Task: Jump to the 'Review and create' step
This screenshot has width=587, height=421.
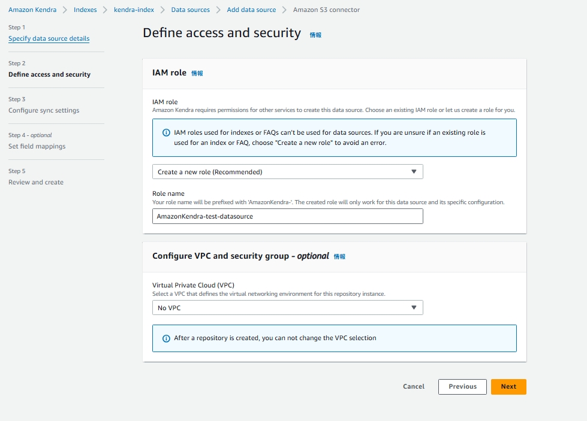Action: point(36,183)
